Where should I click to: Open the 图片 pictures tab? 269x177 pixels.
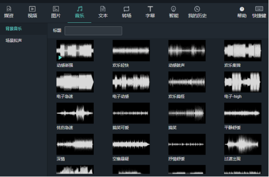point(56,12)
